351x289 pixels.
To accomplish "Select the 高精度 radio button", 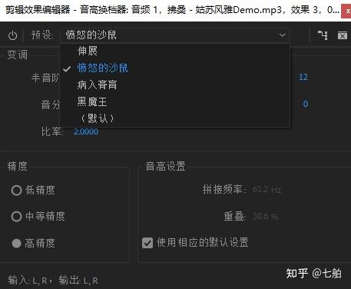I will point(16,243).
